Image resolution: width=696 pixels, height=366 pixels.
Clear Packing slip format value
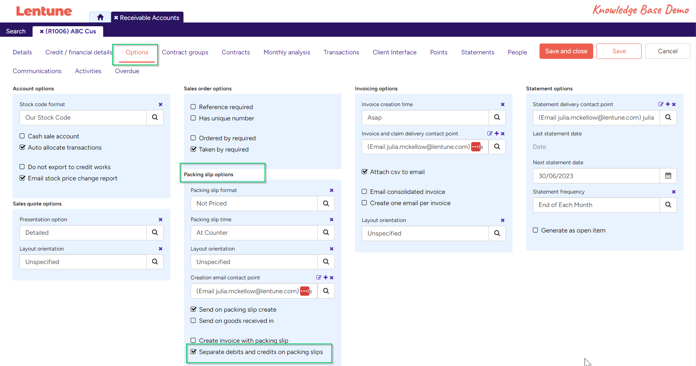pyautogui.click(x=332, y=190)
